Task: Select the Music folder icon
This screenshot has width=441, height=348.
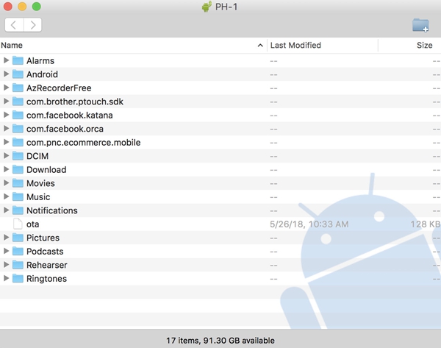Action: [18, 196]
